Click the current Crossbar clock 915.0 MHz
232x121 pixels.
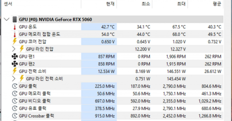105,116
